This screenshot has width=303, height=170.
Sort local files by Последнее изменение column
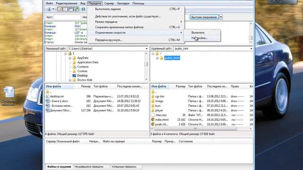click(130, 86)
